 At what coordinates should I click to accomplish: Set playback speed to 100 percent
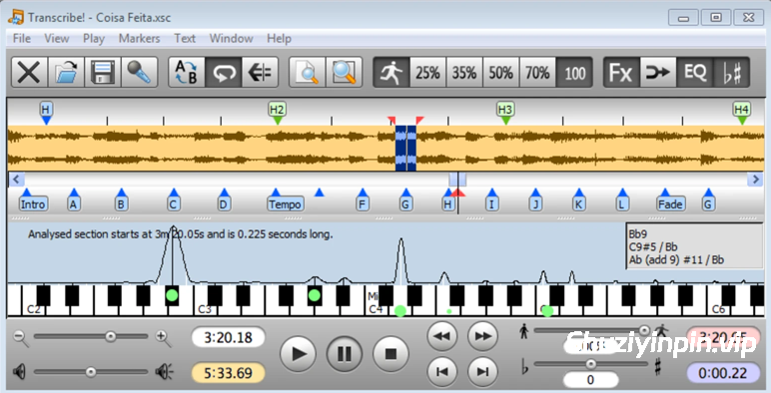(x=574, y=73)
